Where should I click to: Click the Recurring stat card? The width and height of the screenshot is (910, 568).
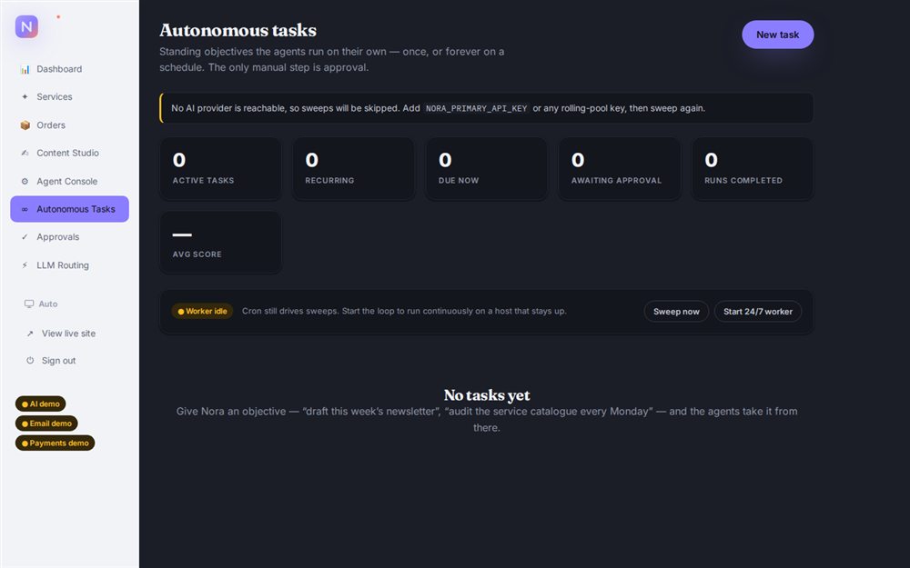(353, 169)
